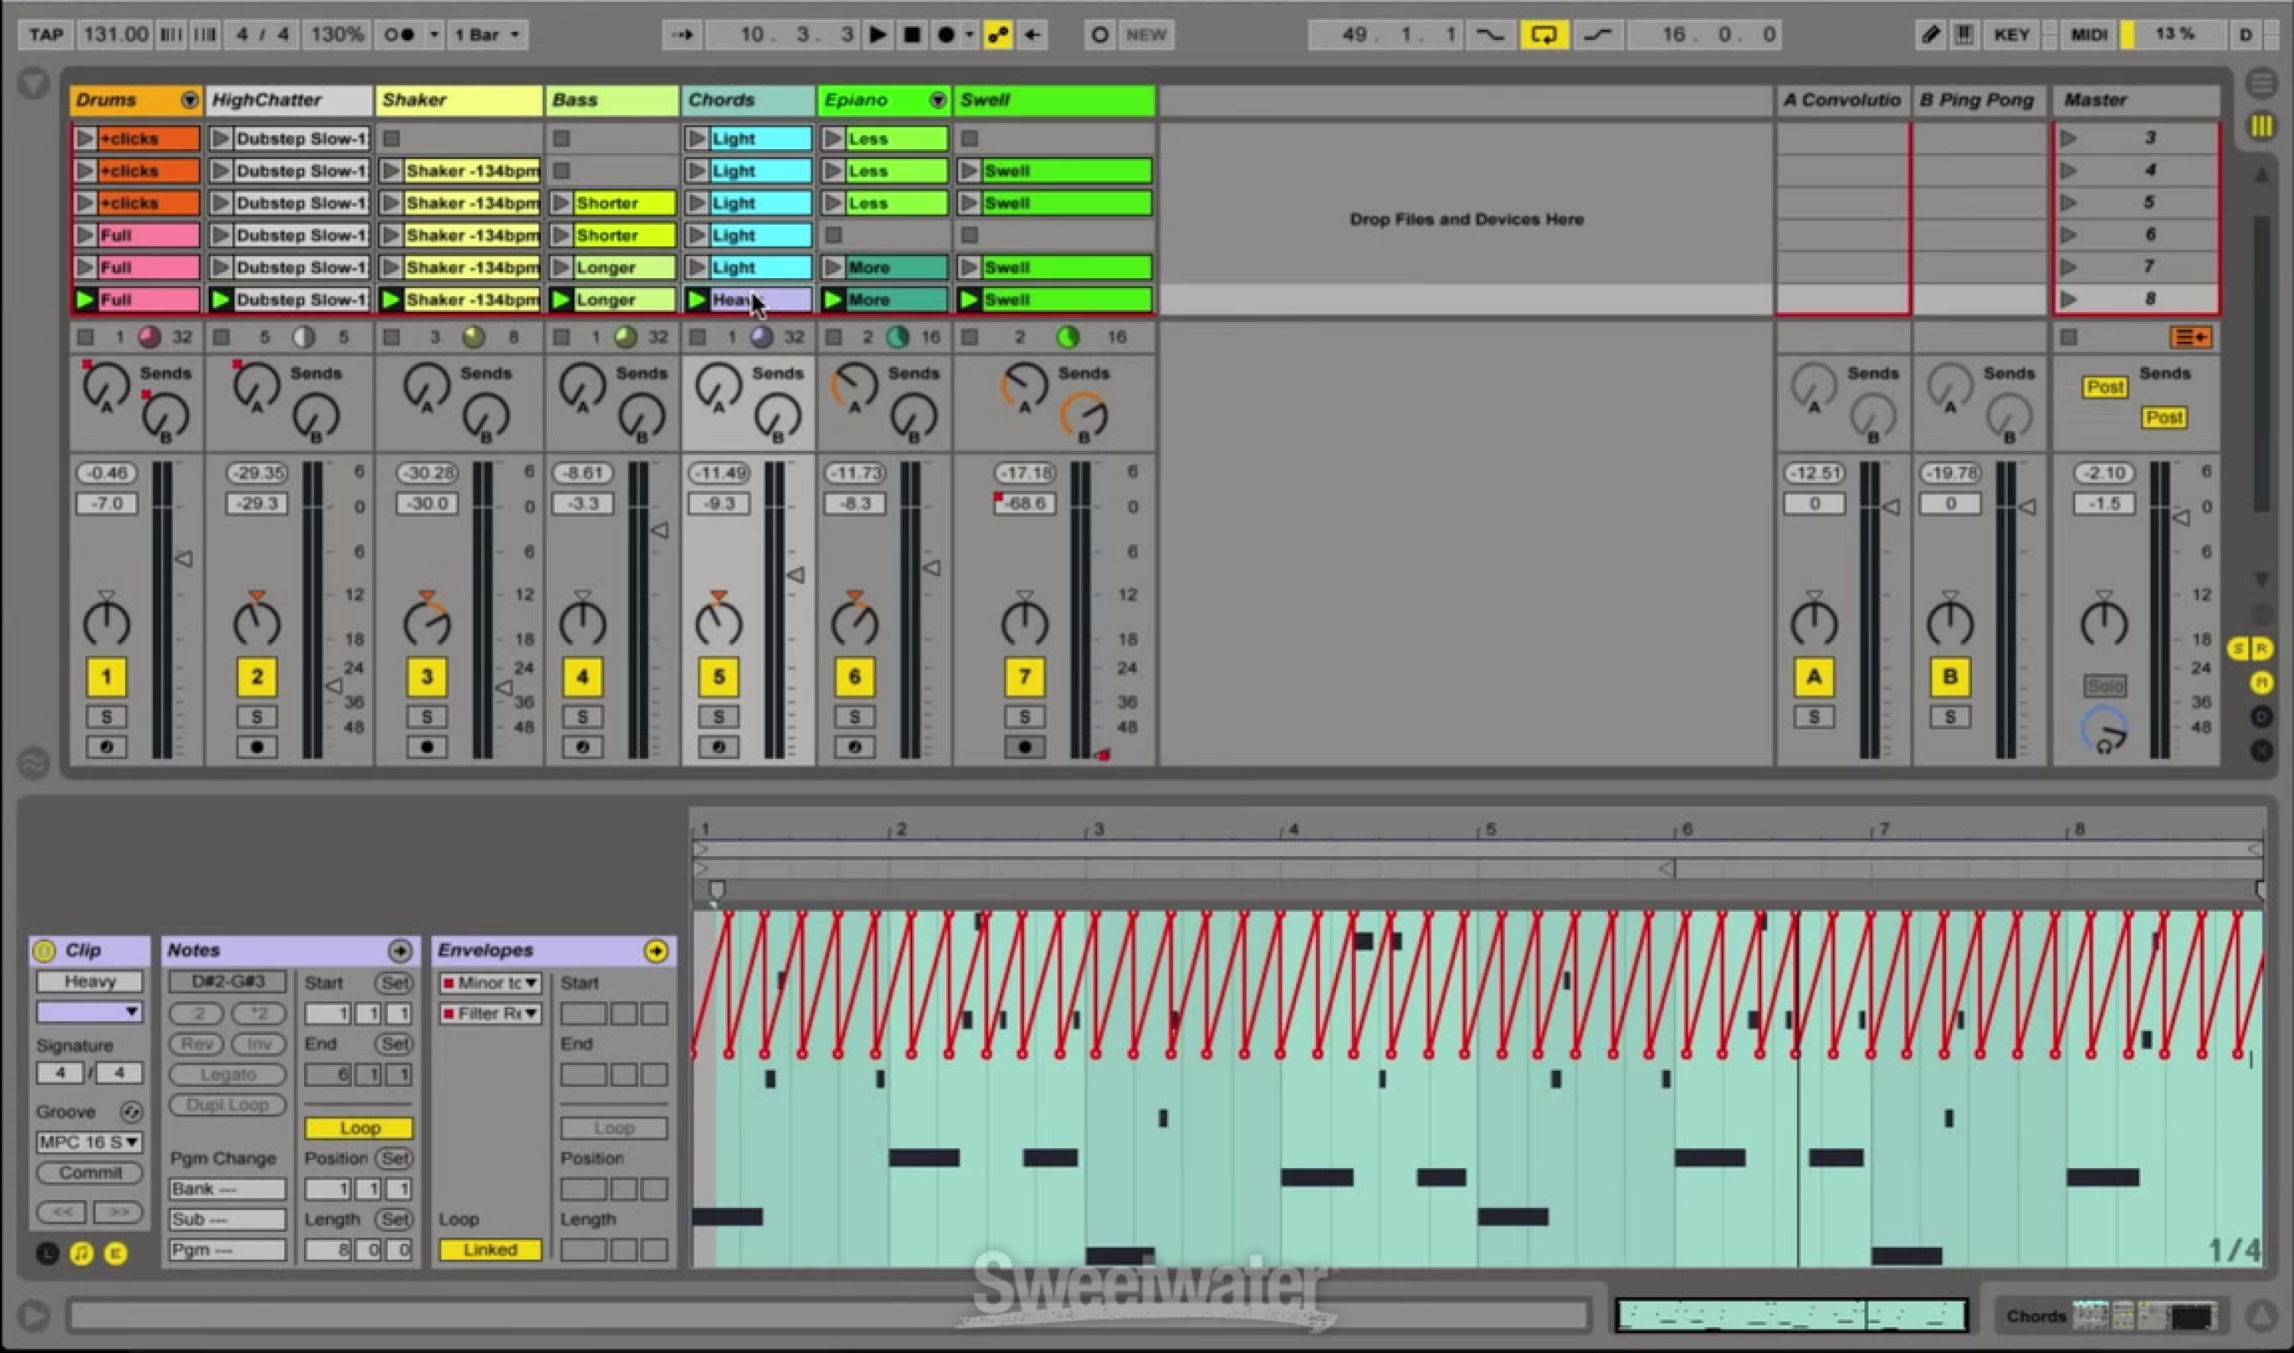Select the Bass track header
This screenshot has width=2294, height=1353.
click(612, 100)
